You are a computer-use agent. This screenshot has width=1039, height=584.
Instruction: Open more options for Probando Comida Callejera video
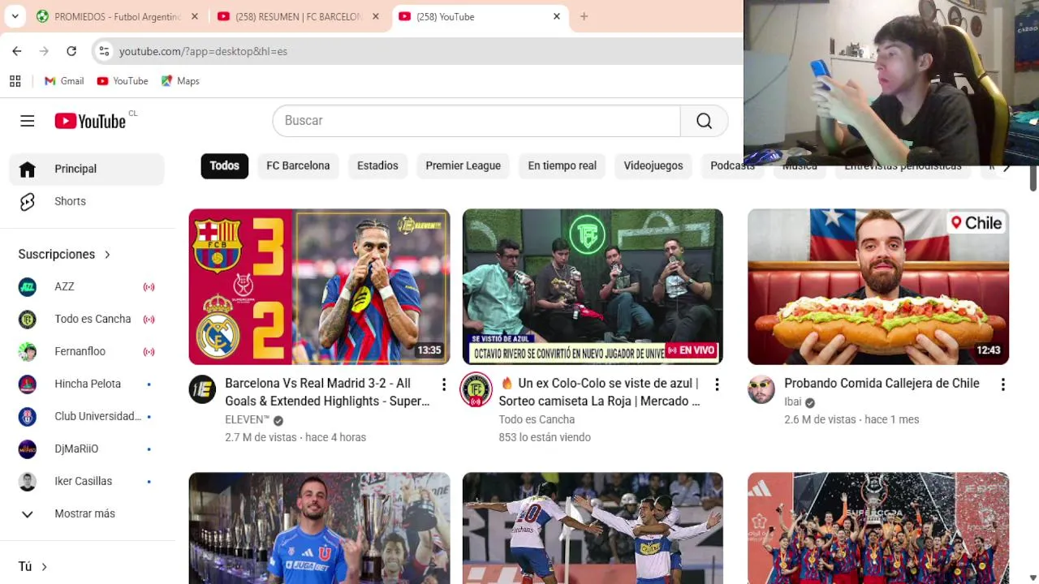tap(1002, 384)
